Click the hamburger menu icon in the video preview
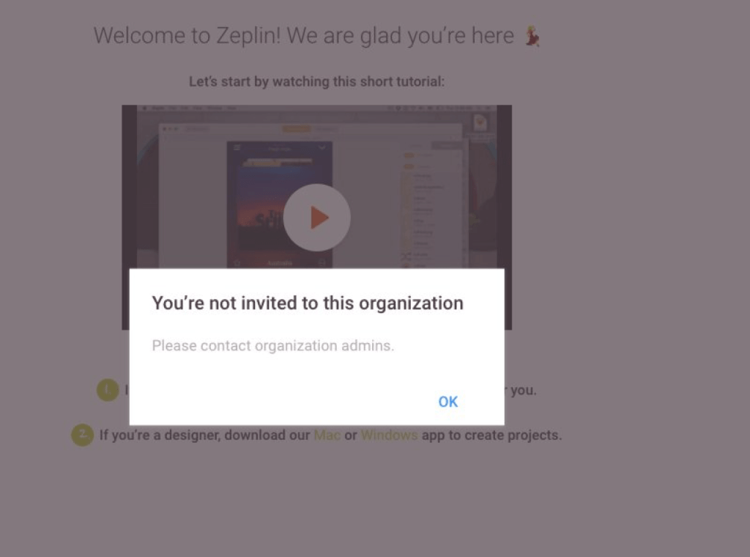This screenshot has width=750, height=557. pos(237,148)
